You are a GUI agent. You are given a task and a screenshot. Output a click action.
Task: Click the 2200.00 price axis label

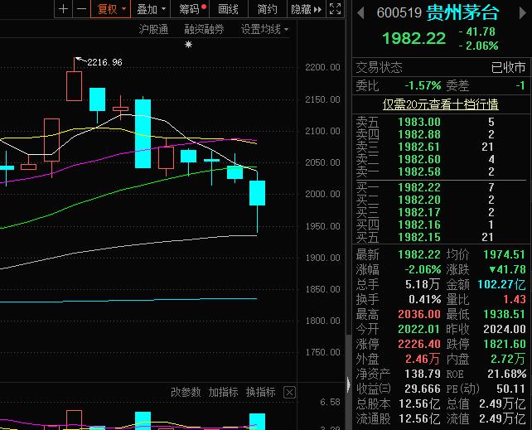point(322,67)
